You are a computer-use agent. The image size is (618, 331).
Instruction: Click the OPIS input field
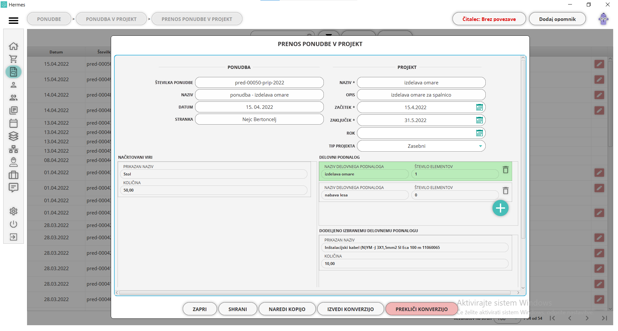(421, 95)
